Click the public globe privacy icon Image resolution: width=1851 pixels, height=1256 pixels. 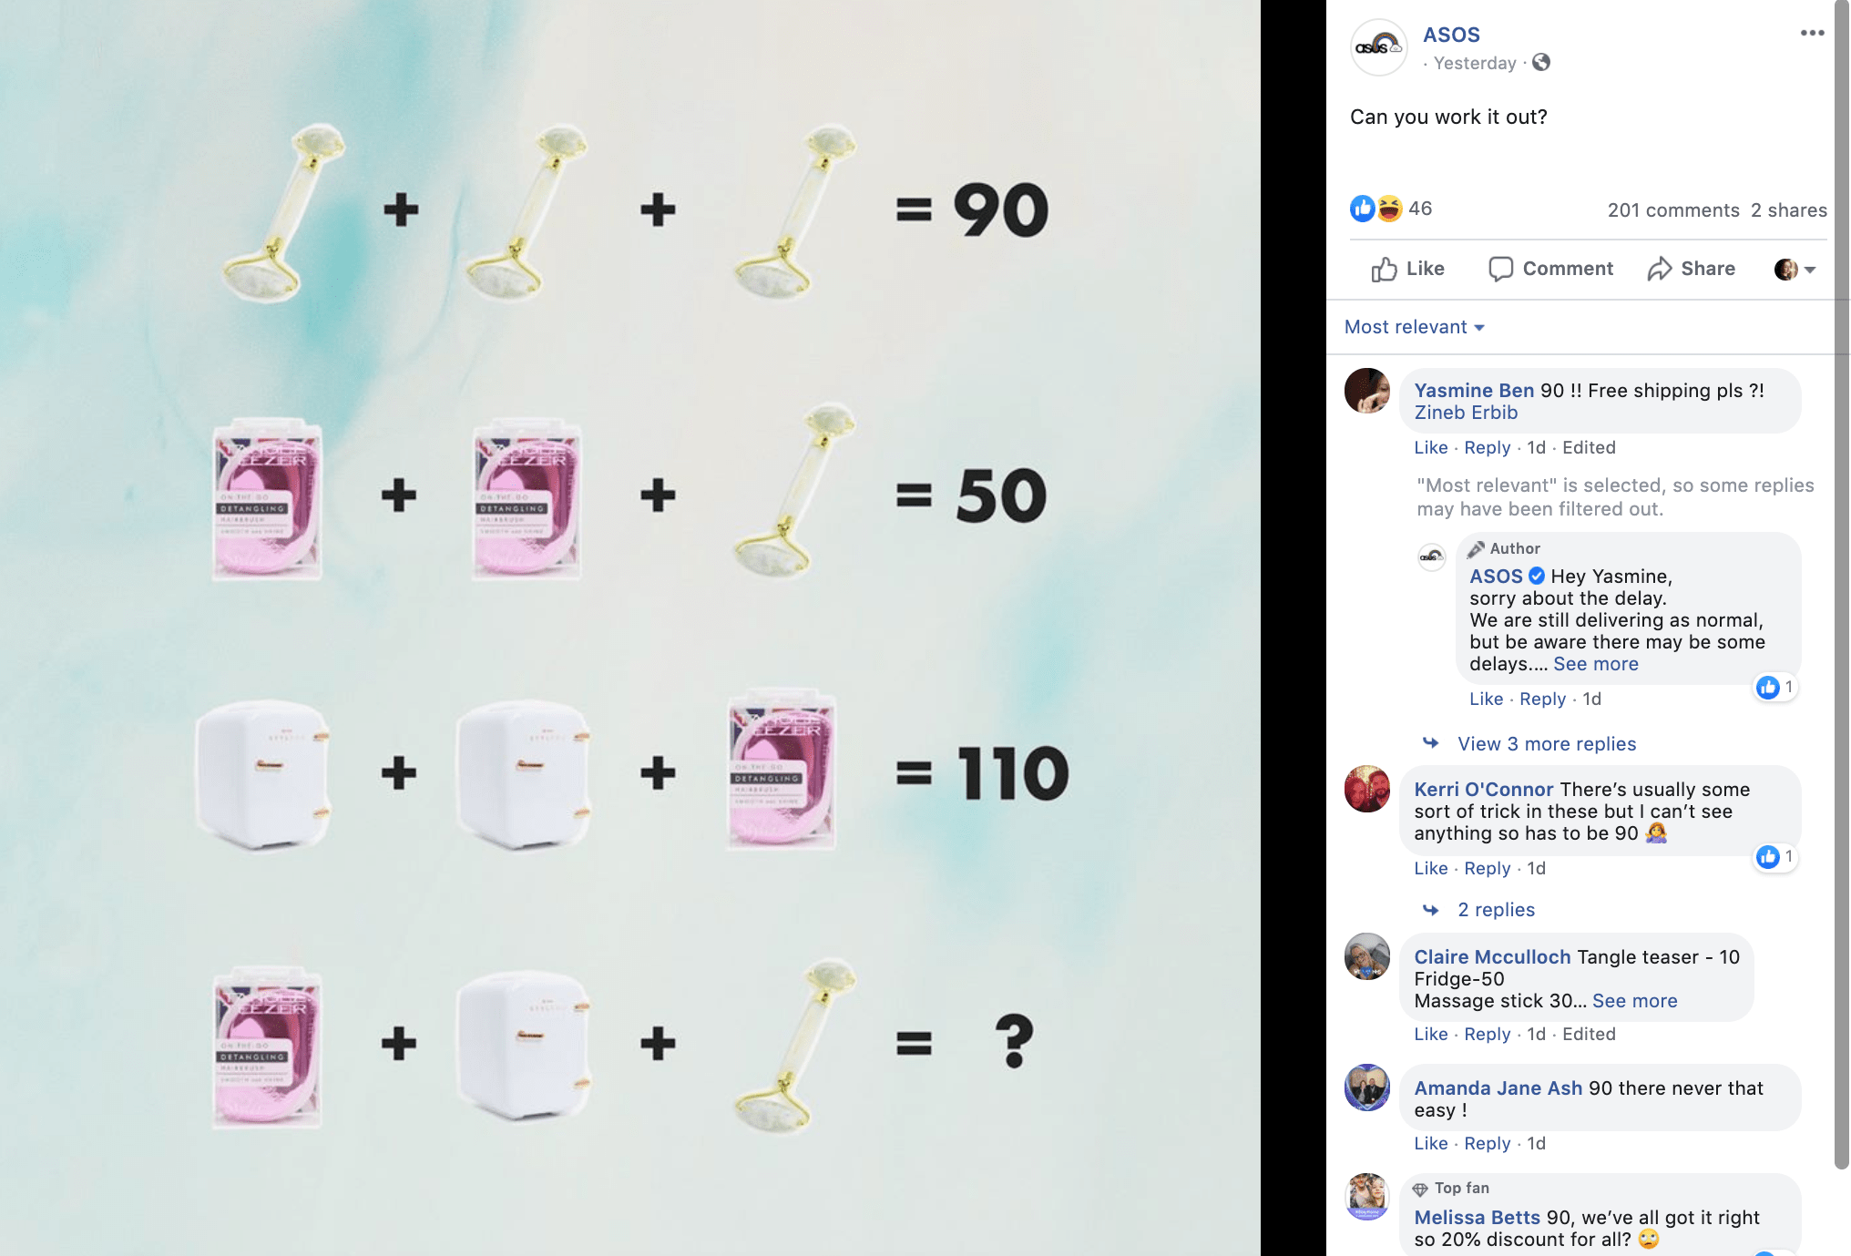(x=1541, y=62)
